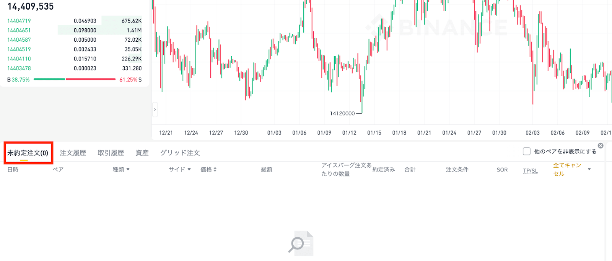Click the buy/sell ratio bar
This screenshot has height=261, width=612.
tap(75, 79)
